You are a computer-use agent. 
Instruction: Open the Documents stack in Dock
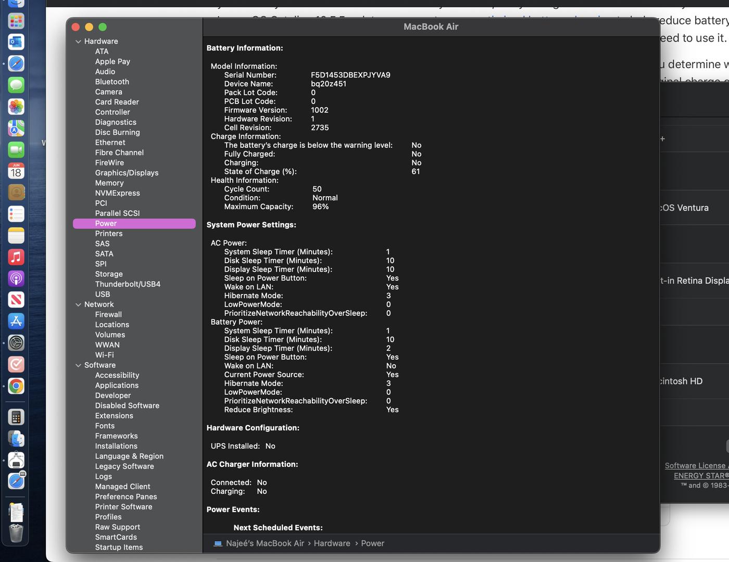click(16, 513)
